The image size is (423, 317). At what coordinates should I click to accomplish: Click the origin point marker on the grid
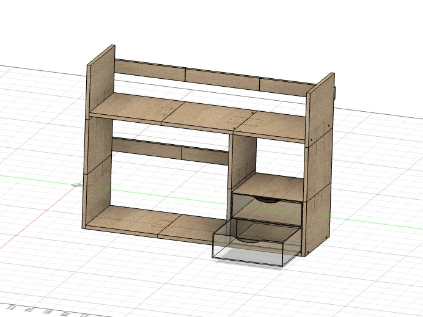click(77, 185)
